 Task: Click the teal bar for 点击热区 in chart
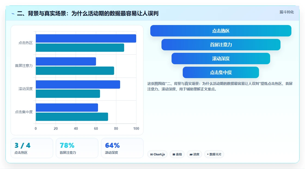[80, 48]
